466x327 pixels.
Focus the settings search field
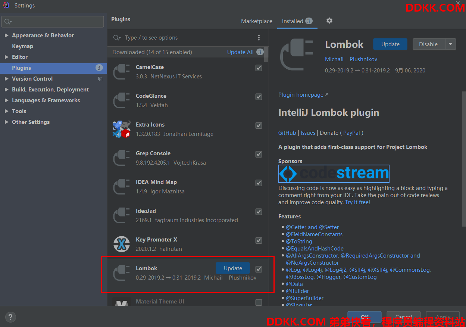pos(53,22)
